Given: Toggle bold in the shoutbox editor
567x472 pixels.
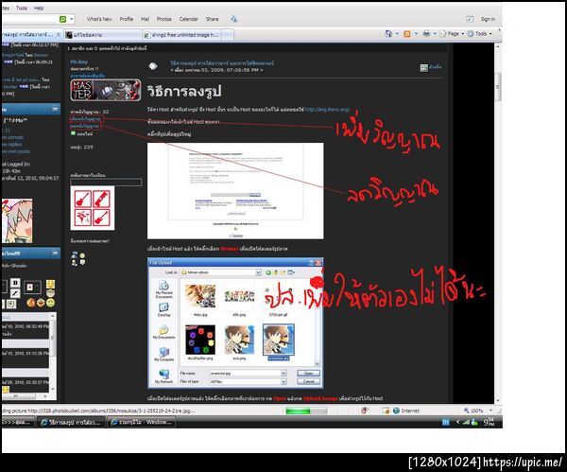Looking at the screenshot, I should click(15, 283).
